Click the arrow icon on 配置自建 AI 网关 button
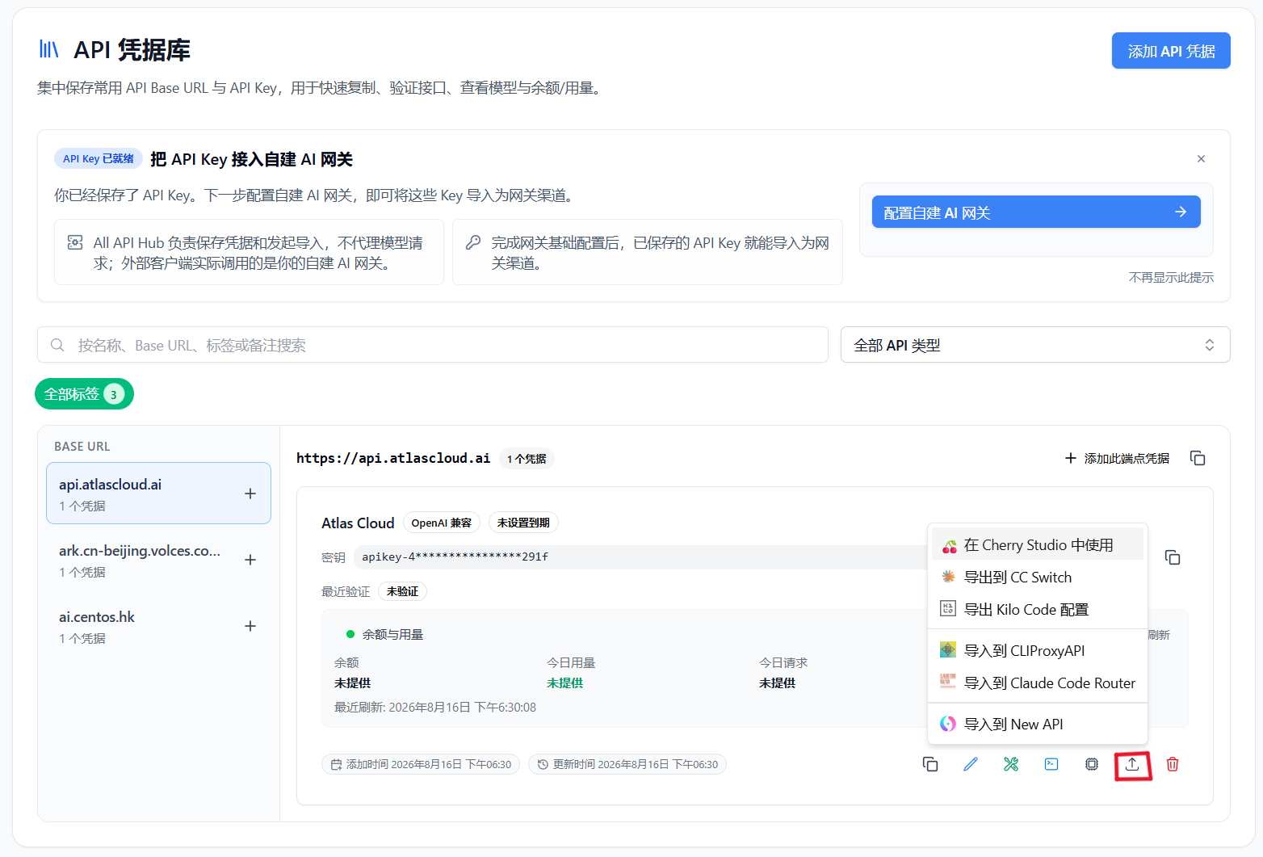 tap(1181, 212)
